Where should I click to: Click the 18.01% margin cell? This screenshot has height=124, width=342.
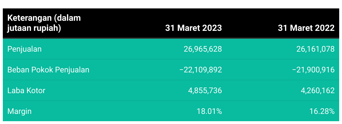[209, 111]
